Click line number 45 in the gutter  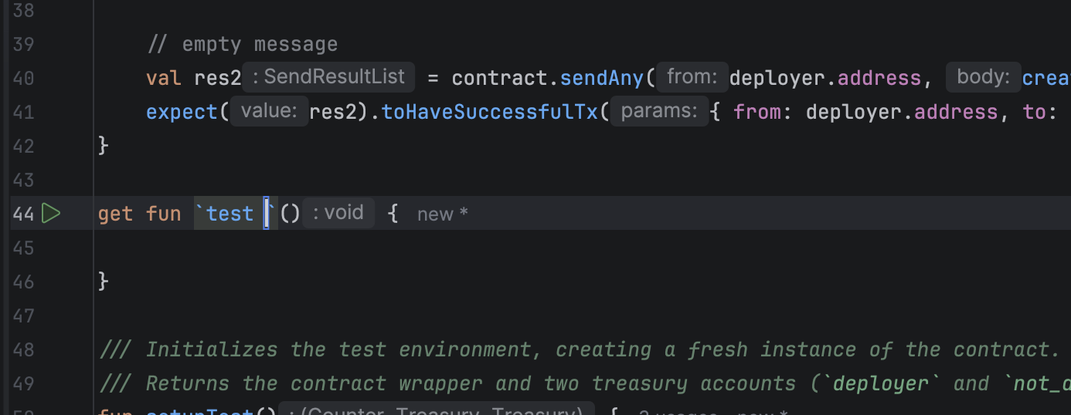[x=23, y=248]
